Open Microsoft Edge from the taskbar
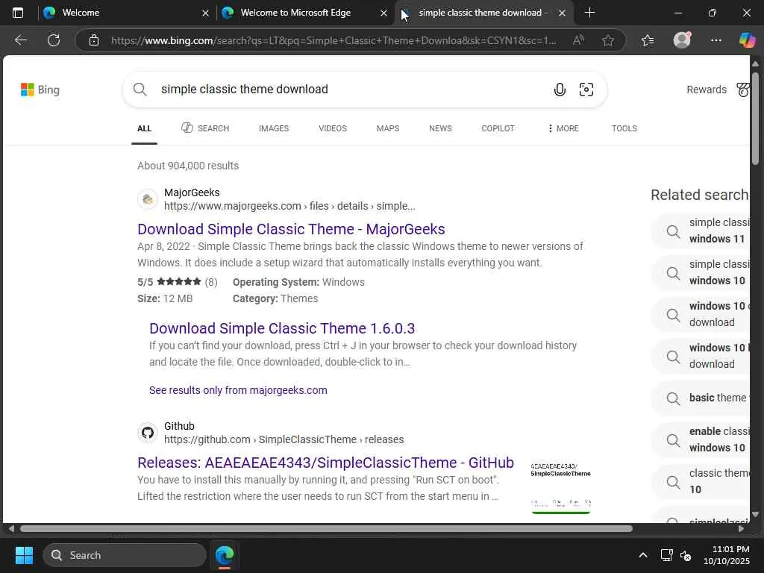This screenshot has width=764, height=573. (x=225, y=555)
